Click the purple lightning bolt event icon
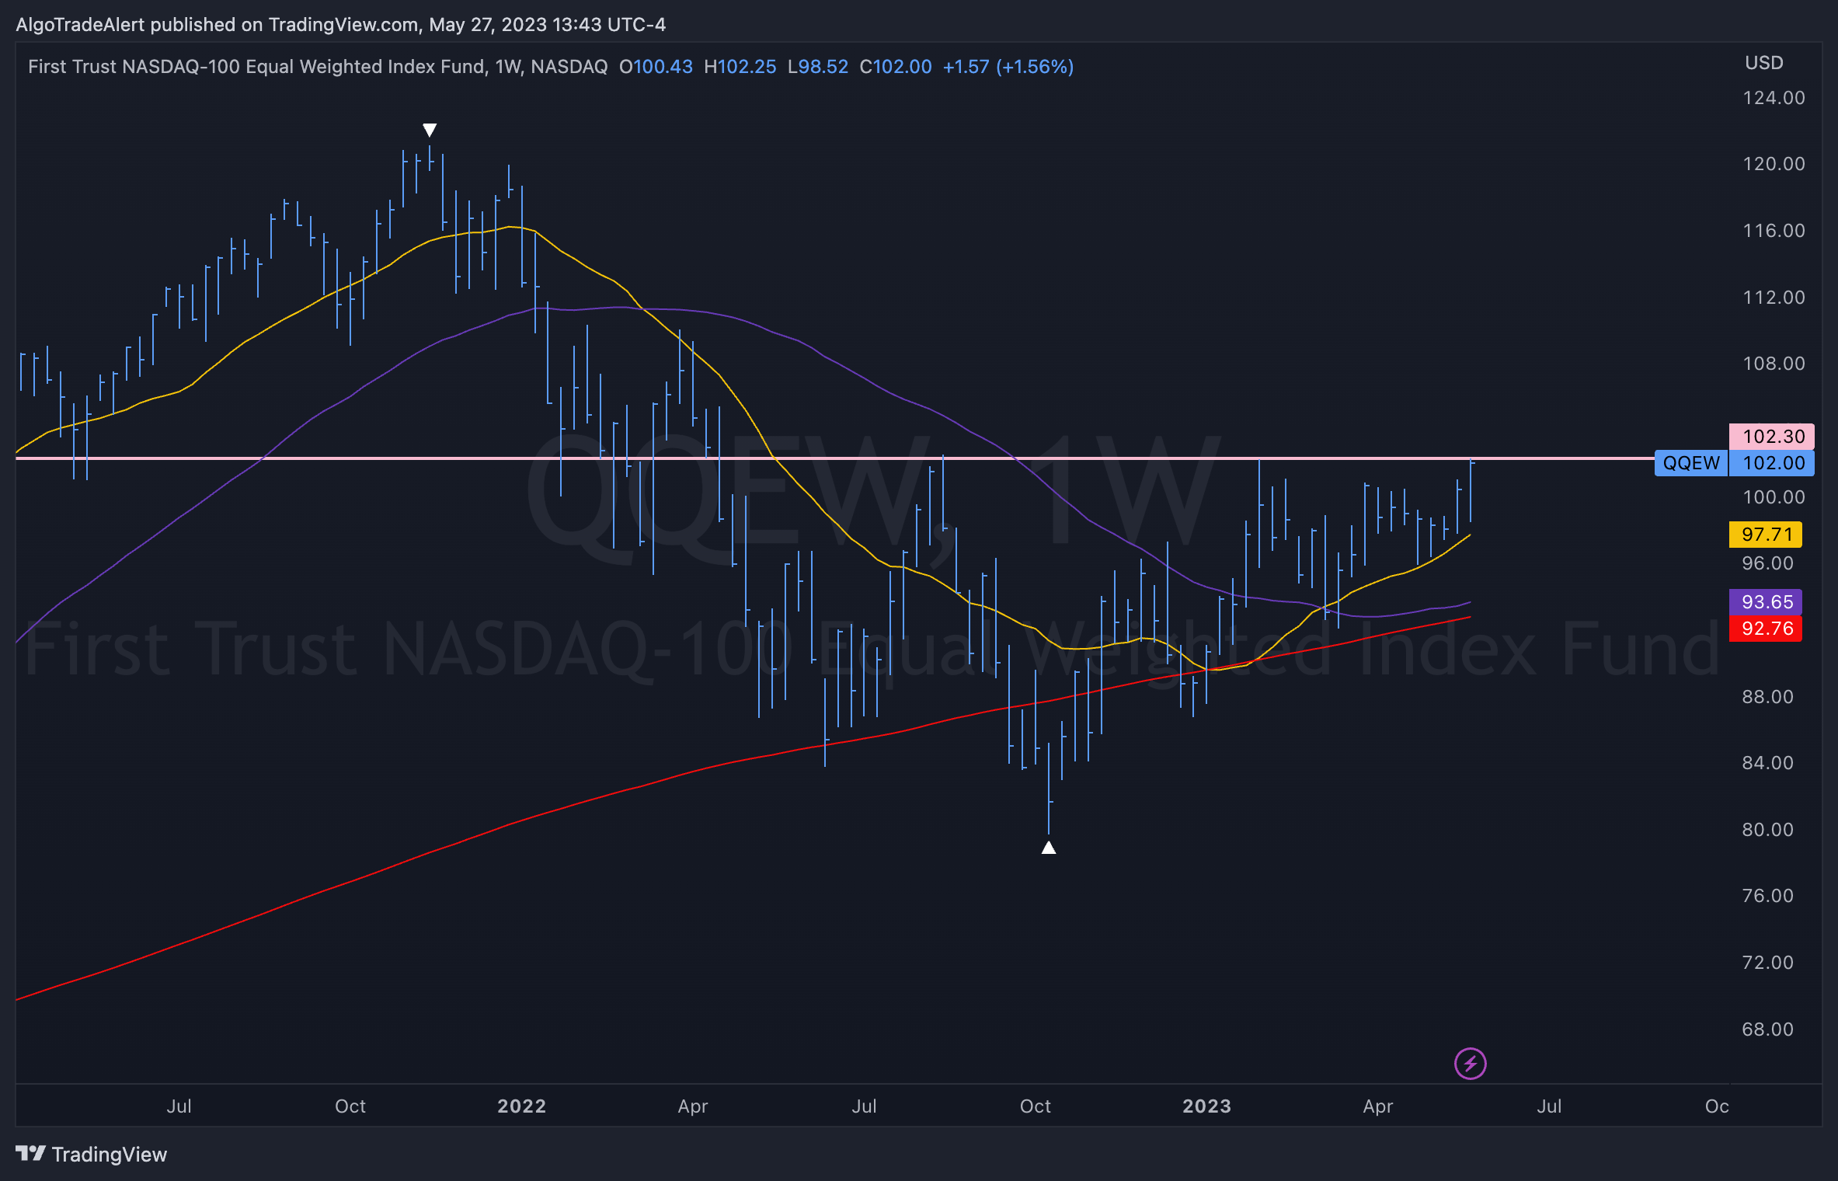Image resolution: width=1838 pixels, height=1181 pixels. pyautogui.click(x=1470, y=1064)
